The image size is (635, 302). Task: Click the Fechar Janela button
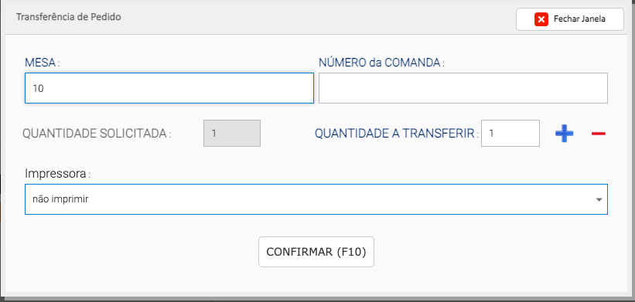click(570, 19)
